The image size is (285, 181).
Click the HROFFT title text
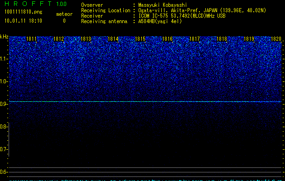click(x=28, y=4)
